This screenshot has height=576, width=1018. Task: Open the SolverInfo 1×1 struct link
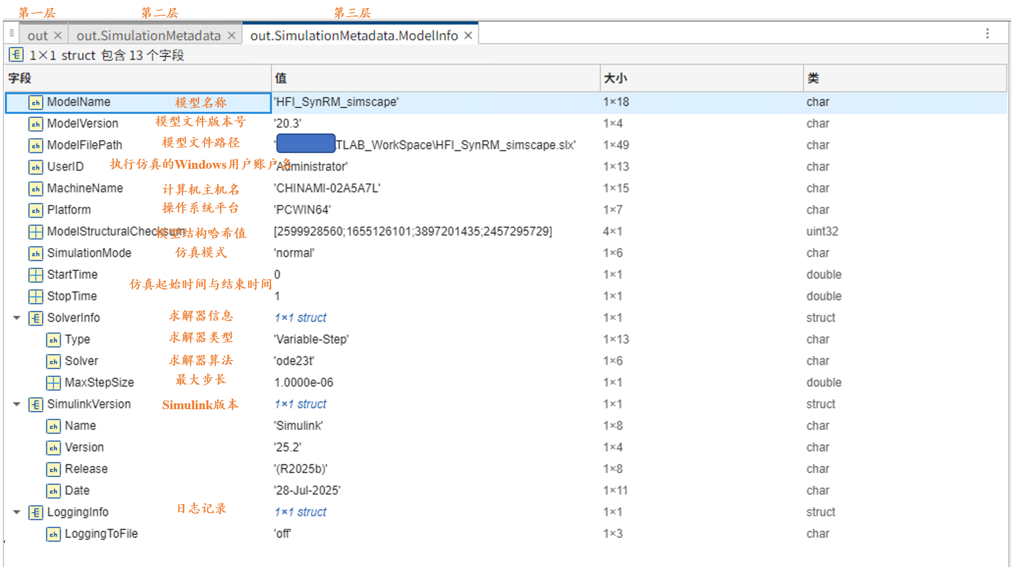(x=300, y=318)
